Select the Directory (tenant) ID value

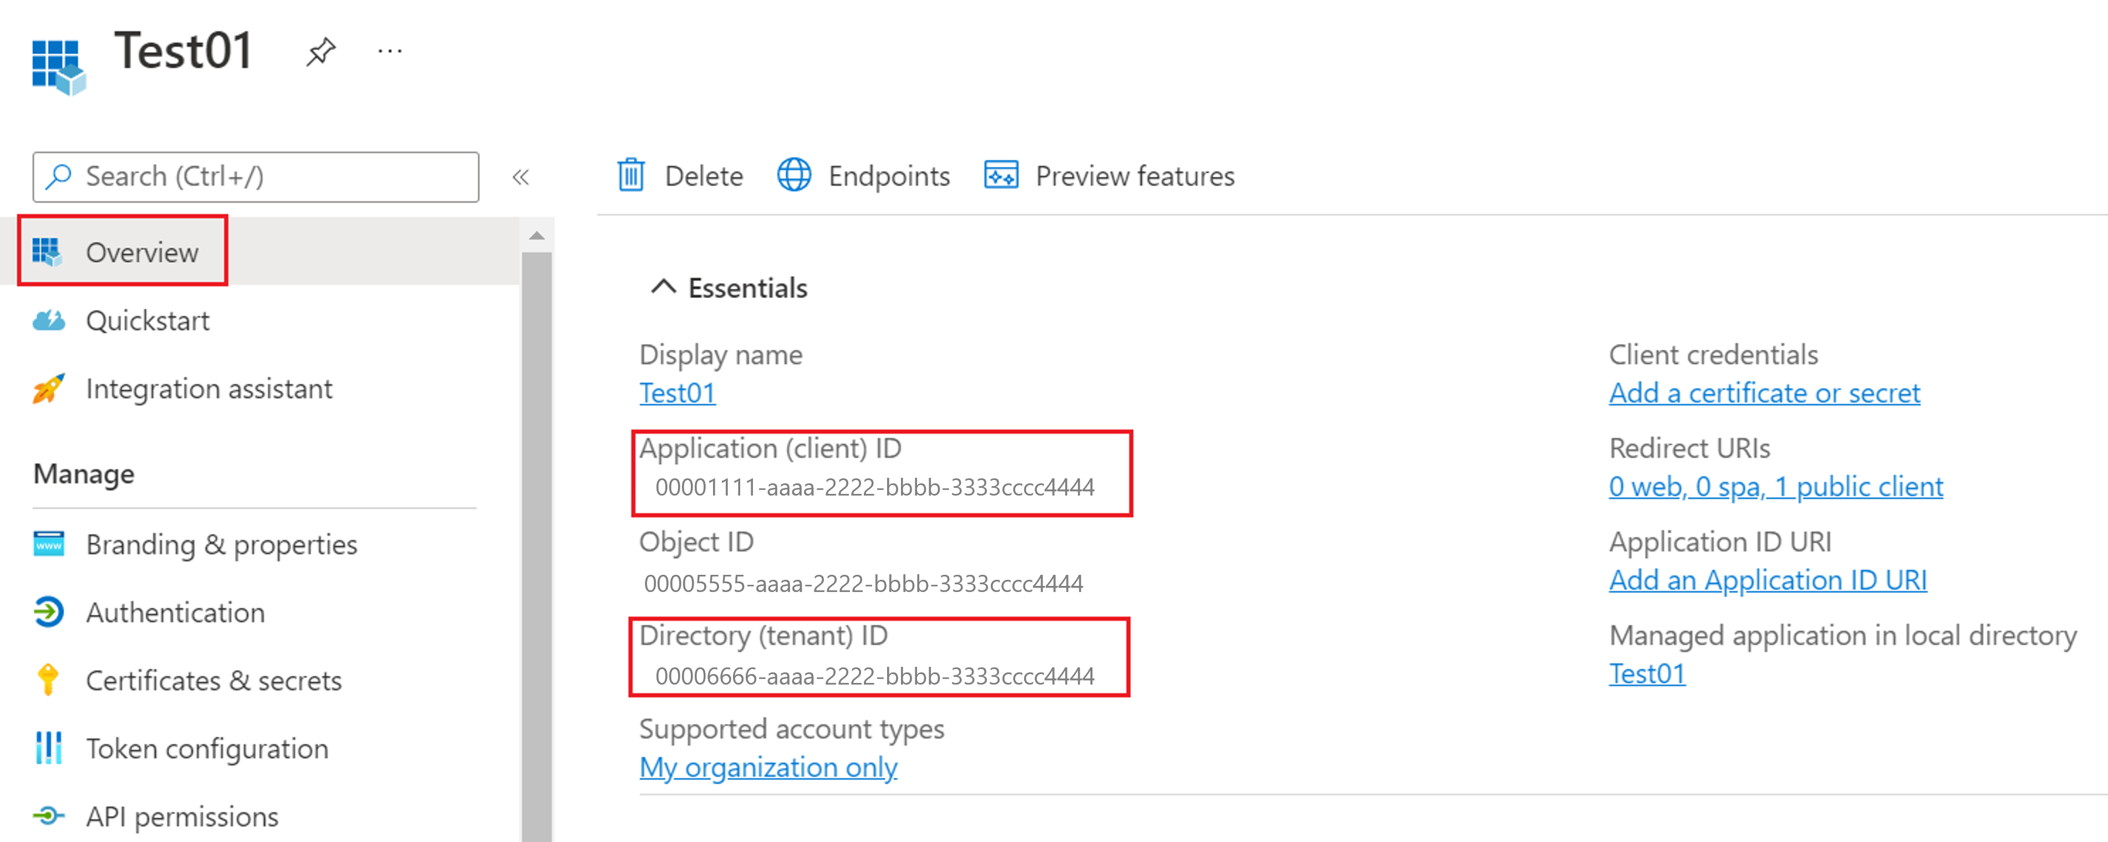pyautogui.click(x=874, y=676)
